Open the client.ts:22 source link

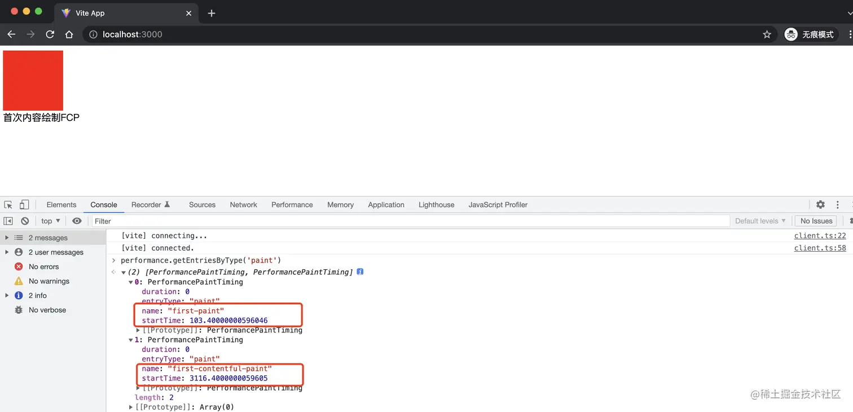[820, 236]
